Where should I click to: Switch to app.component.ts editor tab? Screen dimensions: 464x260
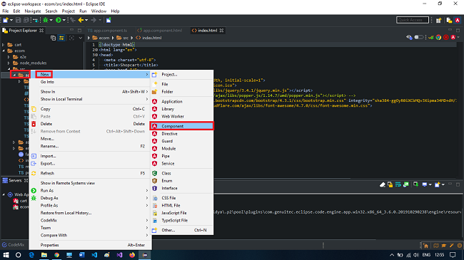click(107, 31)
